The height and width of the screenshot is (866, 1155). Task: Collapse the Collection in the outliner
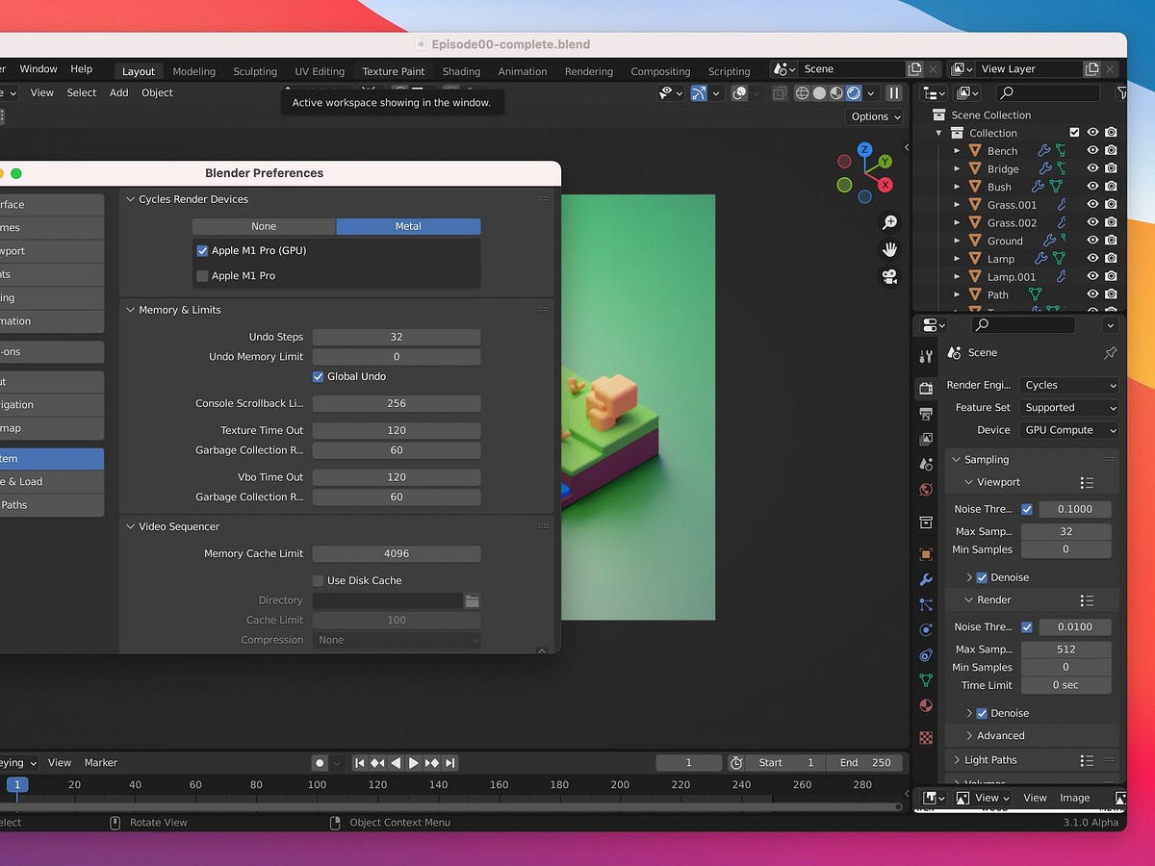click(938, 132)
